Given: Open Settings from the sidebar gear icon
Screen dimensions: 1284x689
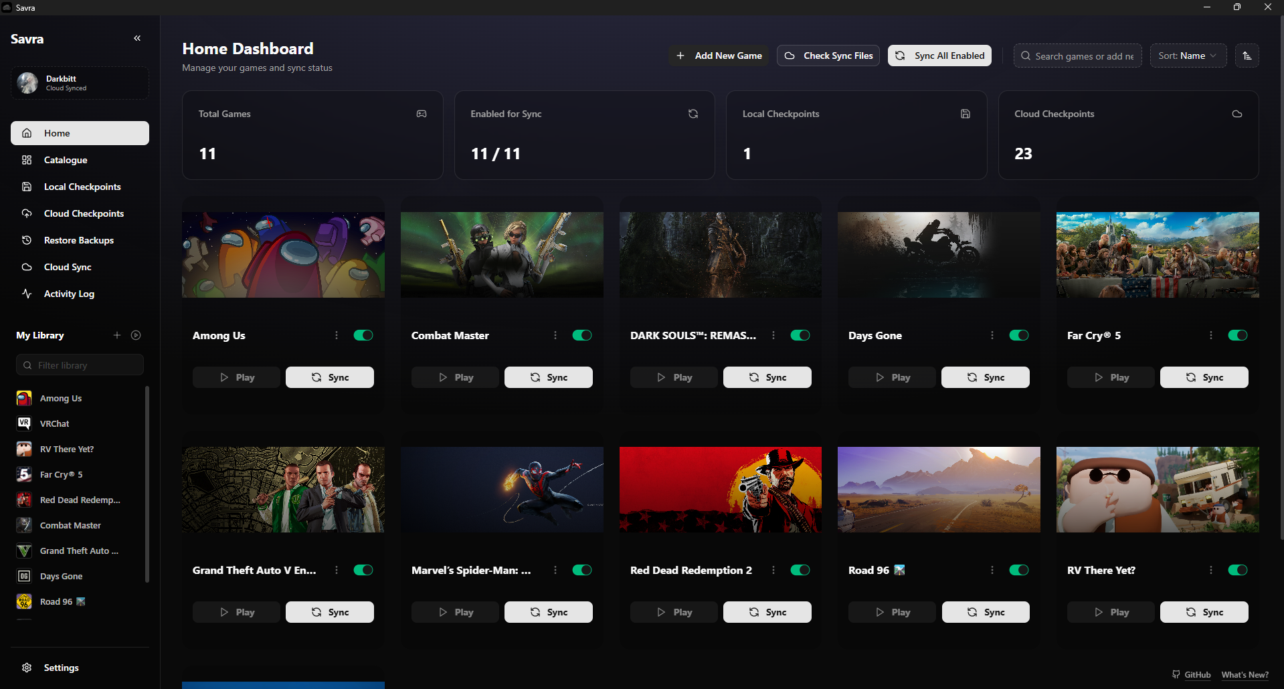Looking at the screenshot, I should 27,667.
